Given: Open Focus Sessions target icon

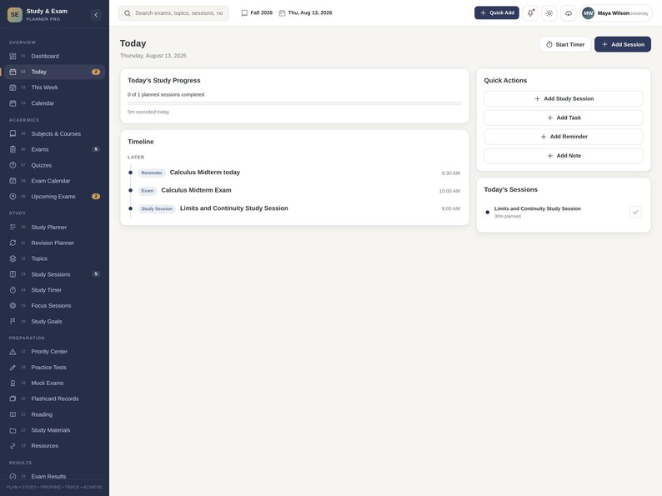Looking at the screenshot, I should (13, 306).
